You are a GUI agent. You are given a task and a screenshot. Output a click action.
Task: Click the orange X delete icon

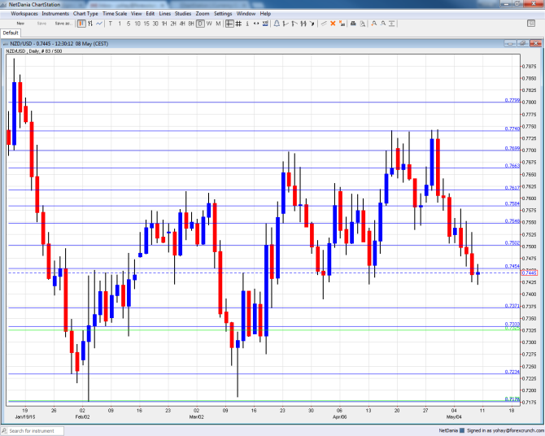coord(333,24)
